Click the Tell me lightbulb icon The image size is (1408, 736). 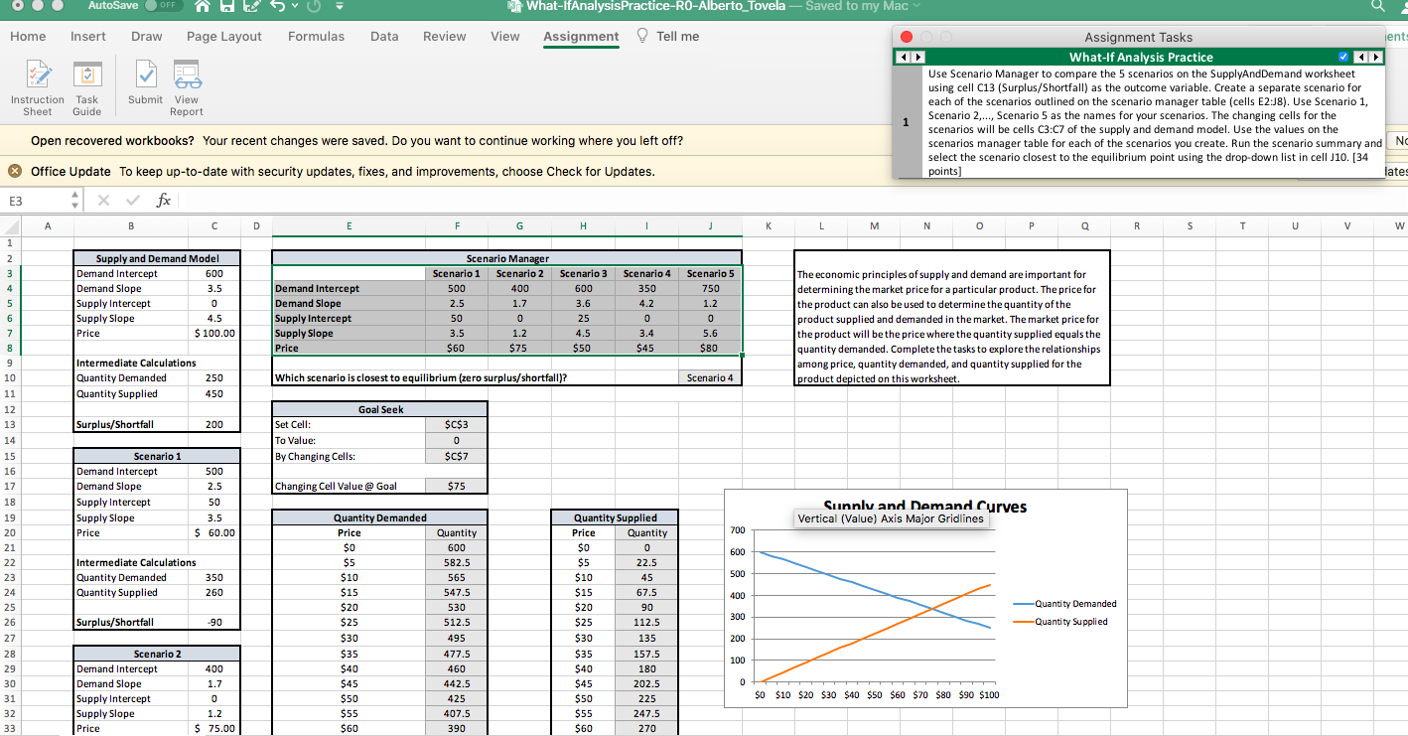(641, 37)
